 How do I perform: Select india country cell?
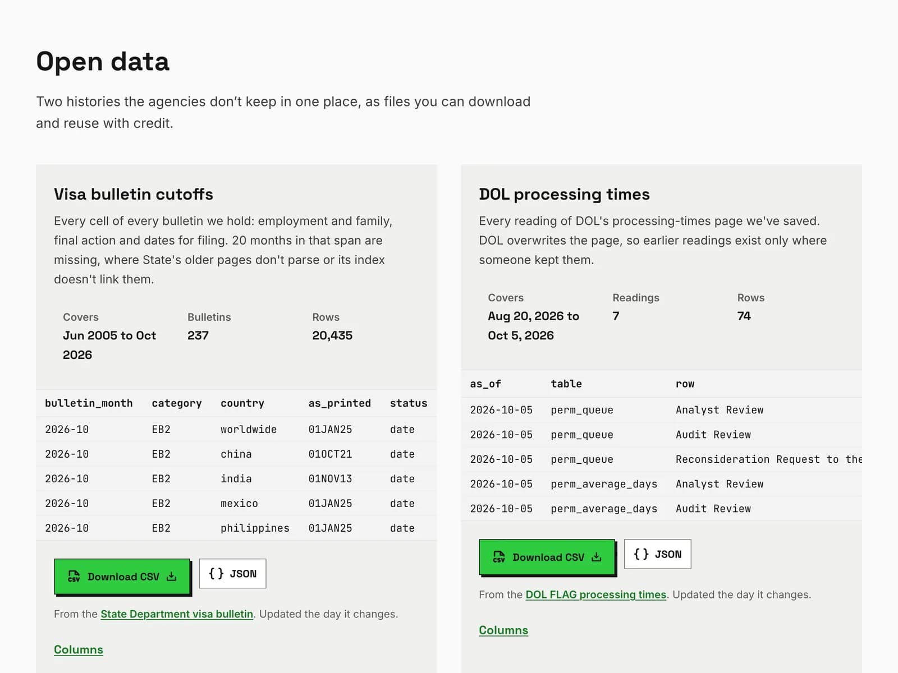click(236, 479)
